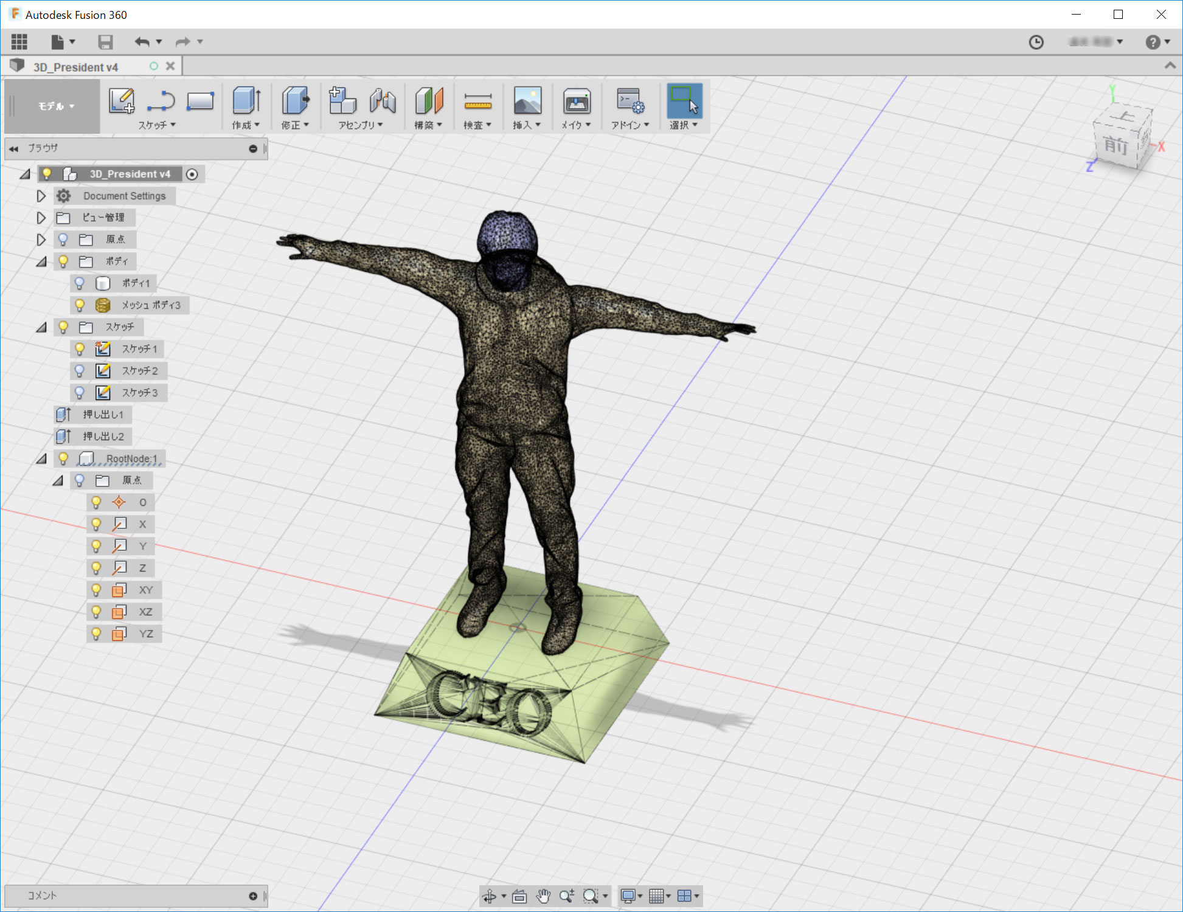
Task: Select the Pan hand tool
Action: (543, 896)
